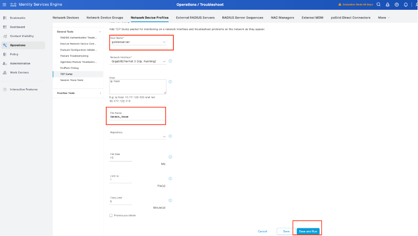Go to Dashboard in sidebar
418x236 pixels.
click(x=17, y=27)
